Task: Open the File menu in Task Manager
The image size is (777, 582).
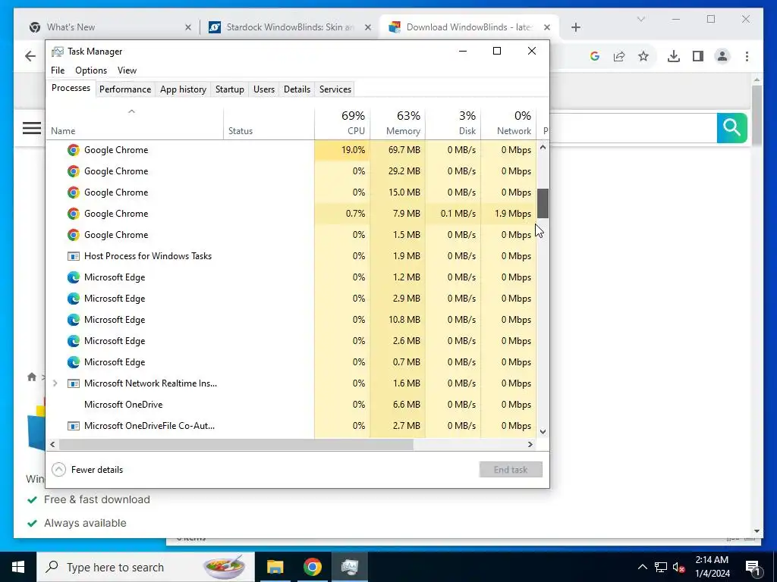Action: coord(58,70)
